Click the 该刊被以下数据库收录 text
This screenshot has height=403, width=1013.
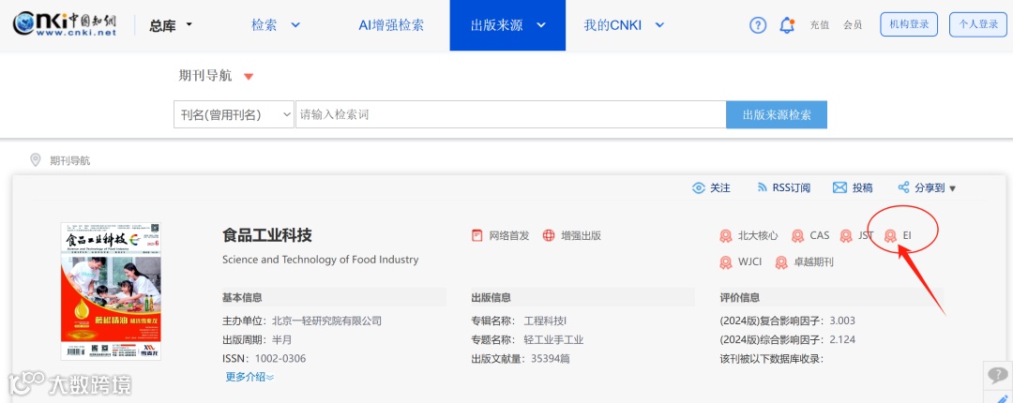coord(772,358)
